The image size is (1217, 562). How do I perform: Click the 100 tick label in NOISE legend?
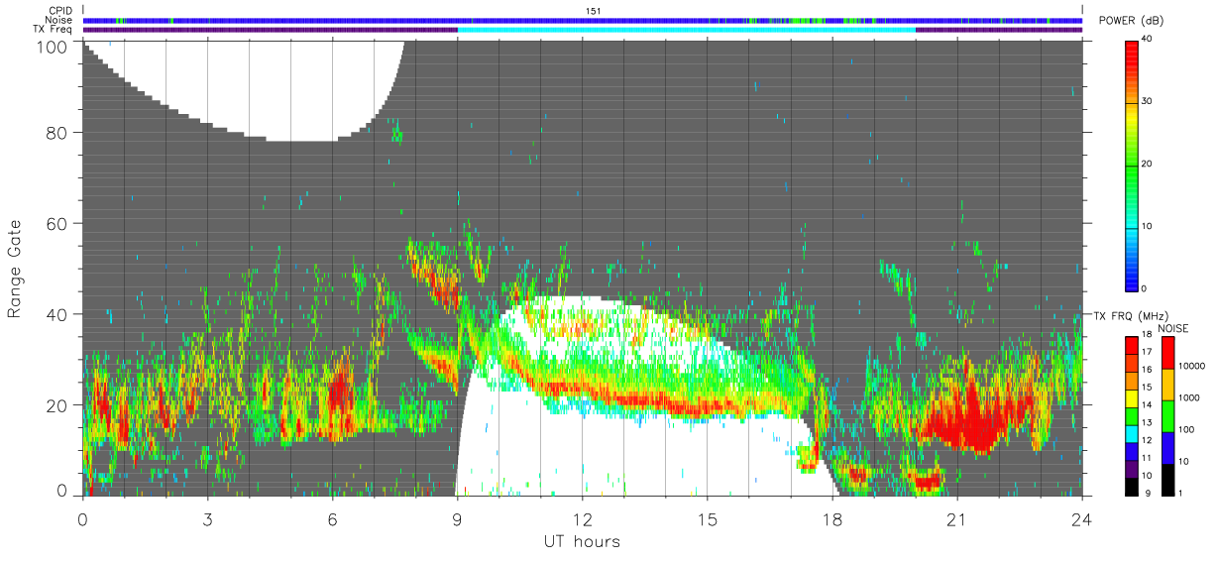1189,429
